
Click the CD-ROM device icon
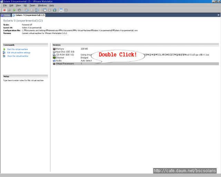pos(54,55)
